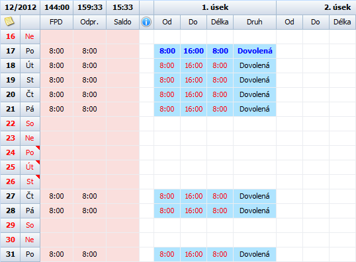This screenshot has width=356, height=262.
Task: Select day 29 row header
Action: tap(11, 225)
